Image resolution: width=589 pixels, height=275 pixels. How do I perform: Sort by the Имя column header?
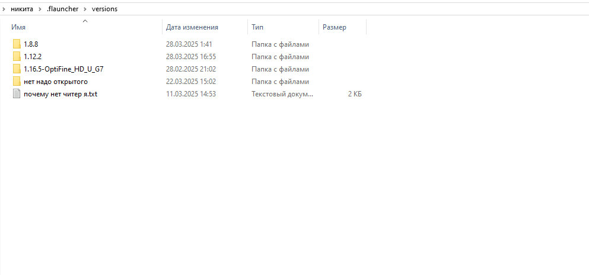coord(18,27)
